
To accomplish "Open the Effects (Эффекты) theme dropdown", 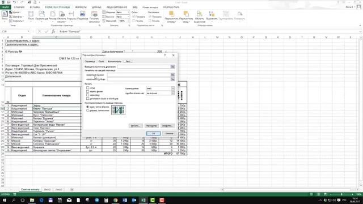I will [x=16, y=21].
